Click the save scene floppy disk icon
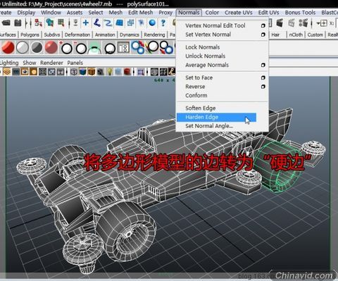The height and width of the screenshot is (281, 338). pos(18,23)
